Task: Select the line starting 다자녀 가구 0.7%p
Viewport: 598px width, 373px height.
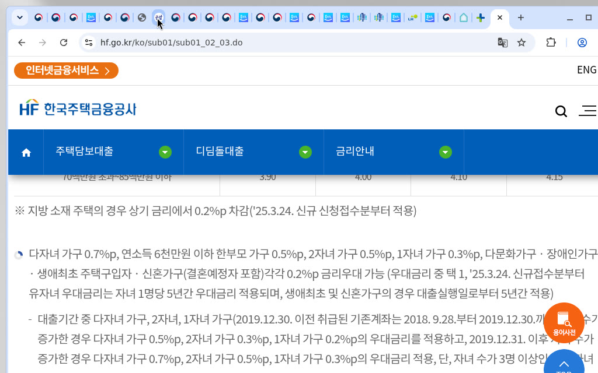Action: point(313,254)
